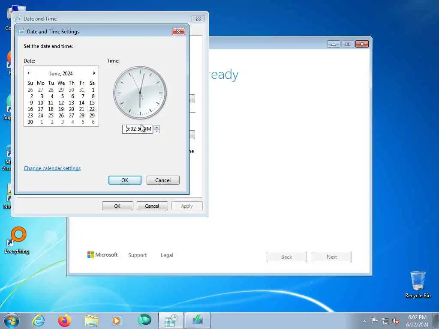
Task: Select June 22 in the calendar
Action: [x=92, y=109]
